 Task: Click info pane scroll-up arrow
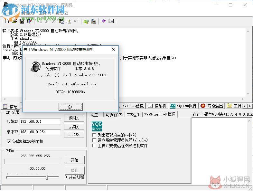[x=248, y=31]
